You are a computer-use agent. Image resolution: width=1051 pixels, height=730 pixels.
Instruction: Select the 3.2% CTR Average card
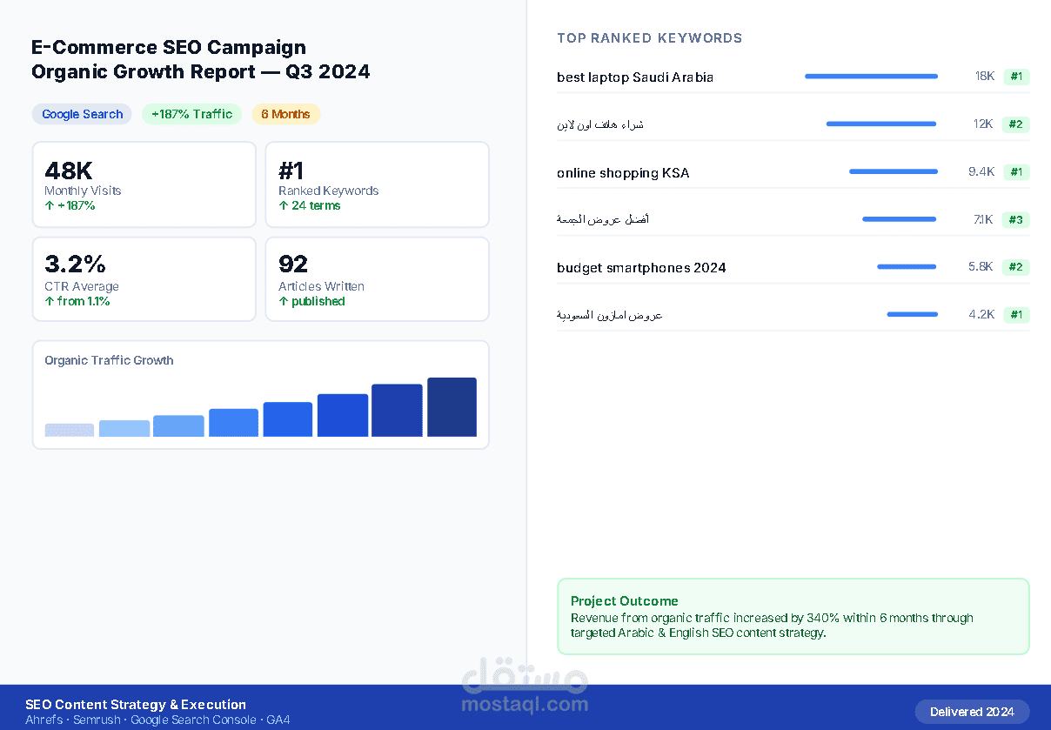(x=144, y=279)
